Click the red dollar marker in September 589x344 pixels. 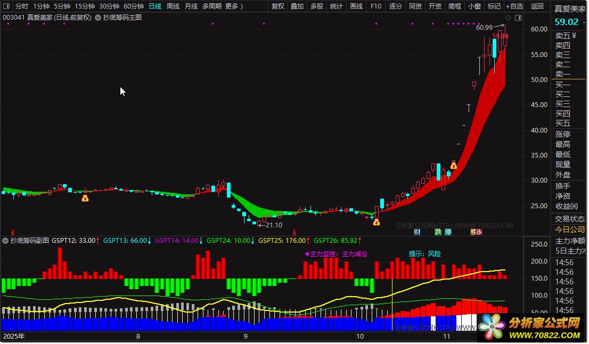click(294, 233)
